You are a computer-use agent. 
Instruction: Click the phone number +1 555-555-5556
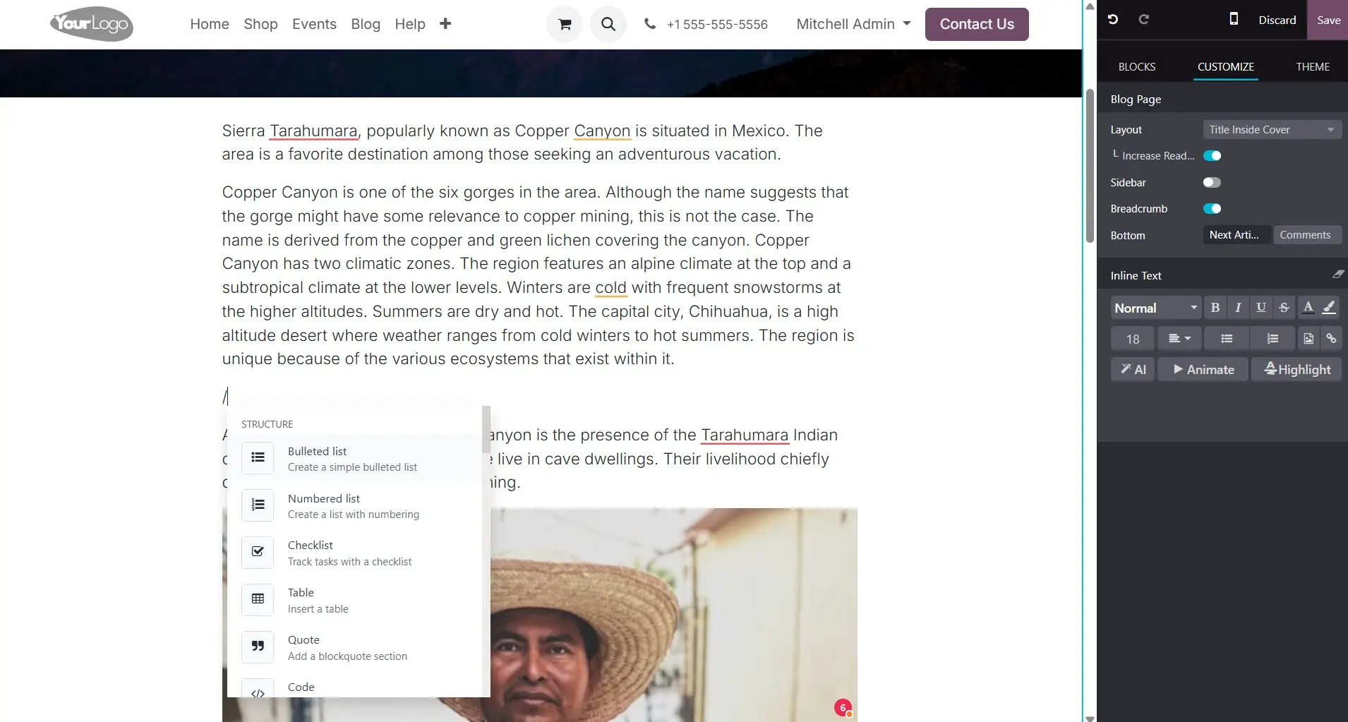pyautogui.click(x=717, y=25)
